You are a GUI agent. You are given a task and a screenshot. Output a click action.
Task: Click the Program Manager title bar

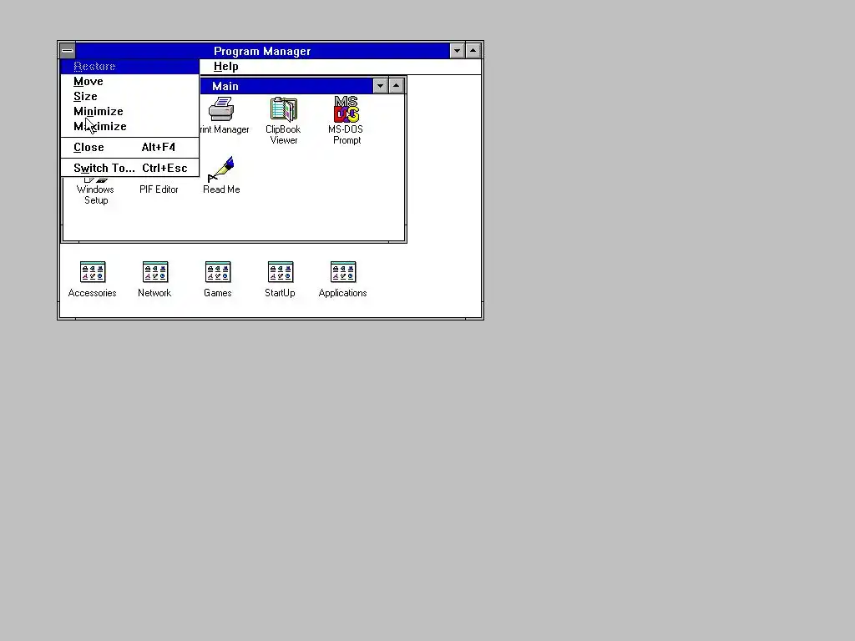[x=262, y=51]
